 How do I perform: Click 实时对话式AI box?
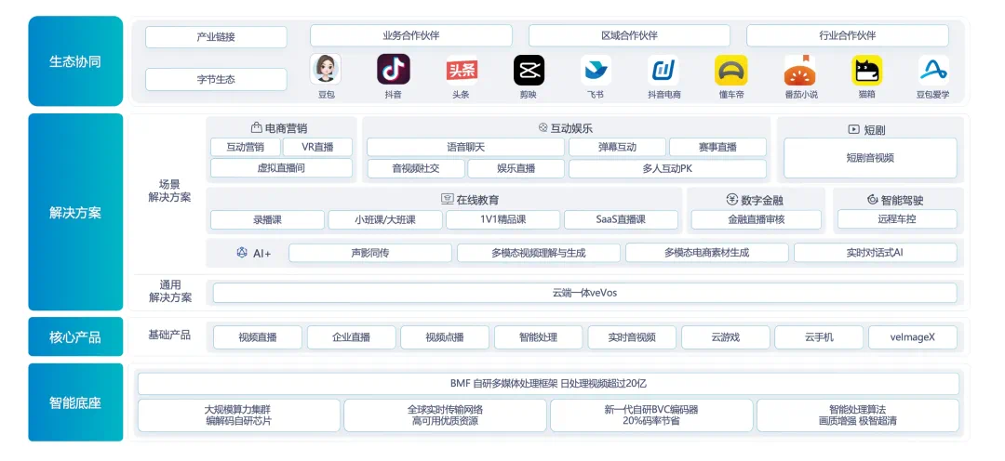click(x=876, y=252)
